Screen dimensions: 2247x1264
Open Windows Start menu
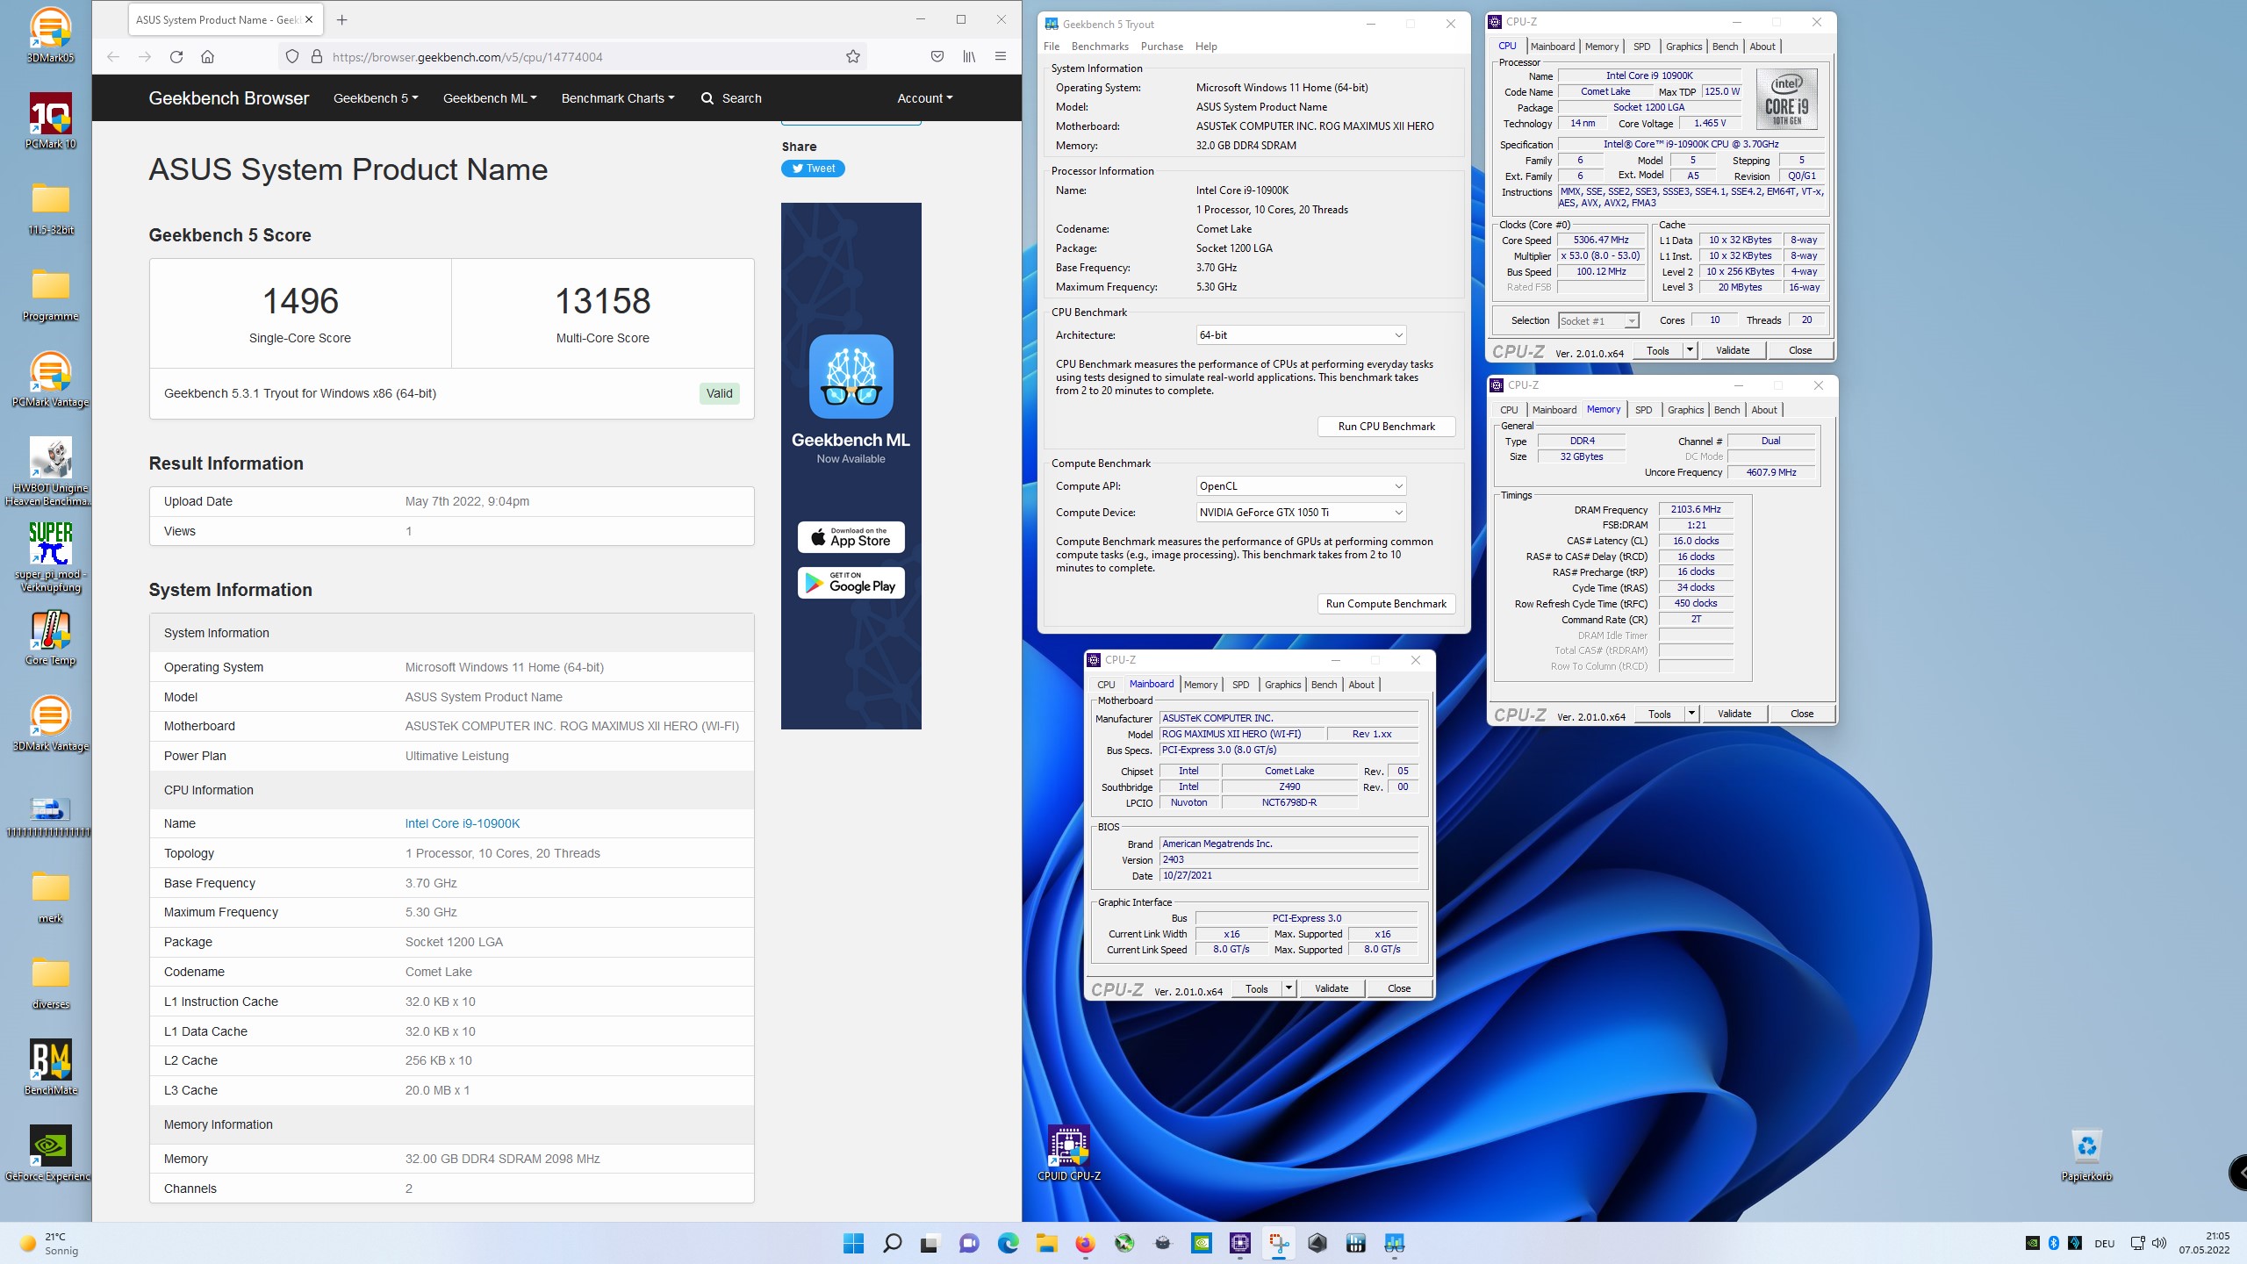[853, 1243]
